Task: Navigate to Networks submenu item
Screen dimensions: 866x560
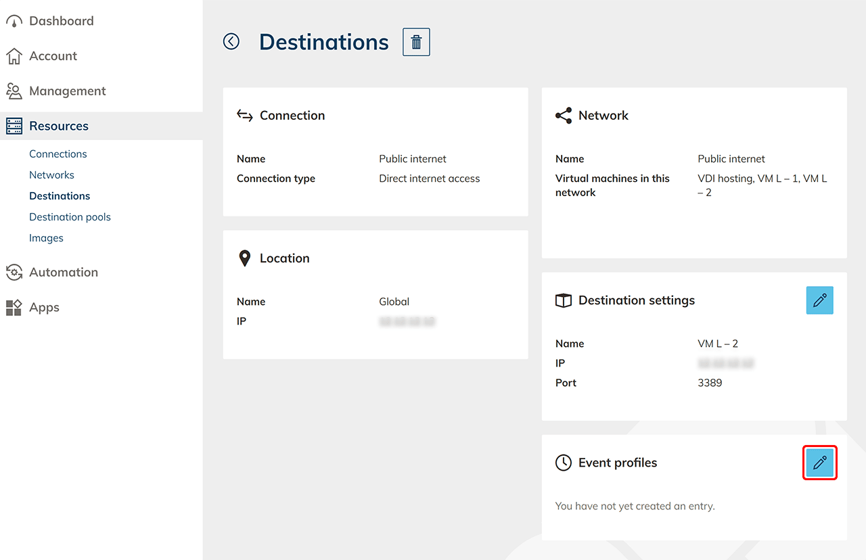Action: pyautogui.click(x=51, y=174)
